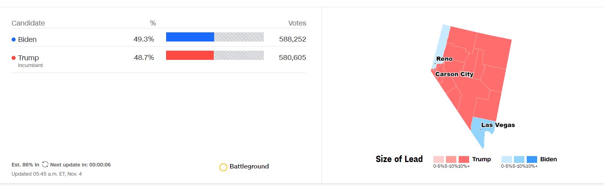The image size is (604, 192).
Task: Click the Las Vegas city label on map
Action: [x=498, y=125]
